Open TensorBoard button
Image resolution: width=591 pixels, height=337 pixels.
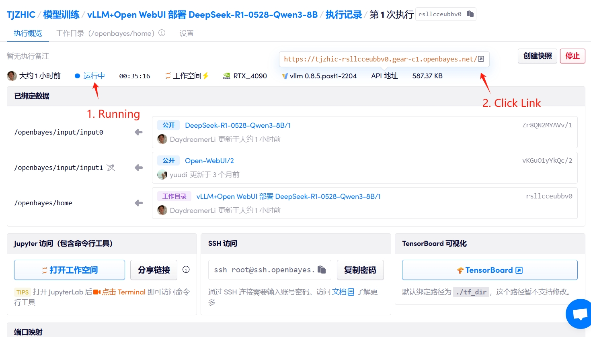point(490,270)
